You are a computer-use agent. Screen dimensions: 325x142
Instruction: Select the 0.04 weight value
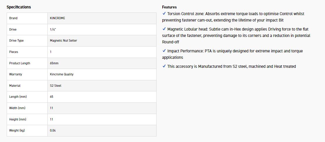click(x=53, y=130)
